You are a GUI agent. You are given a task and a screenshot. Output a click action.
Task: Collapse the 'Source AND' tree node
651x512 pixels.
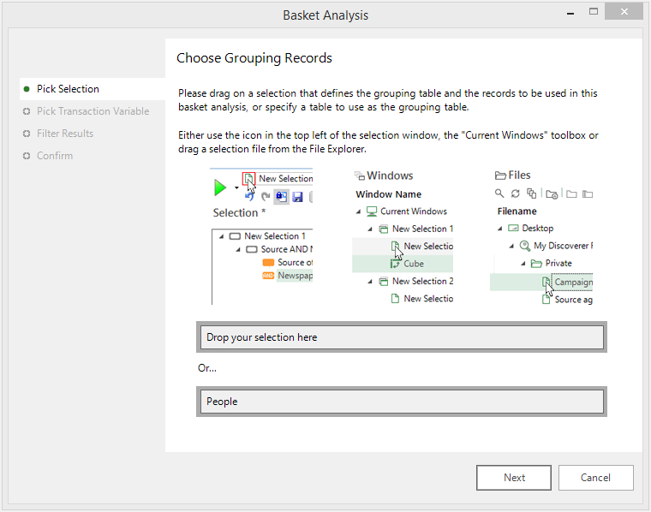point(238,250)
